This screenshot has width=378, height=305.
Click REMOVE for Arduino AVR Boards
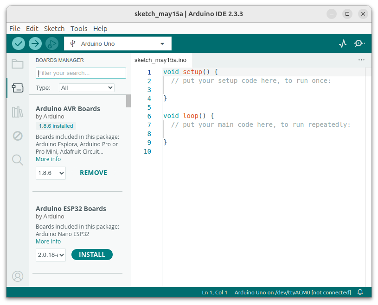[94, 173]
